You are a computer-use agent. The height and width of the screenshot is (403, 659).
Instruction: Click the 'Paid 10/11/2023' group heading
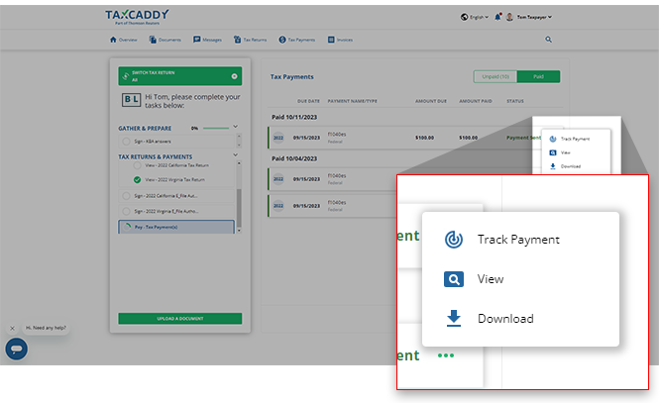[x=294, y=117]
